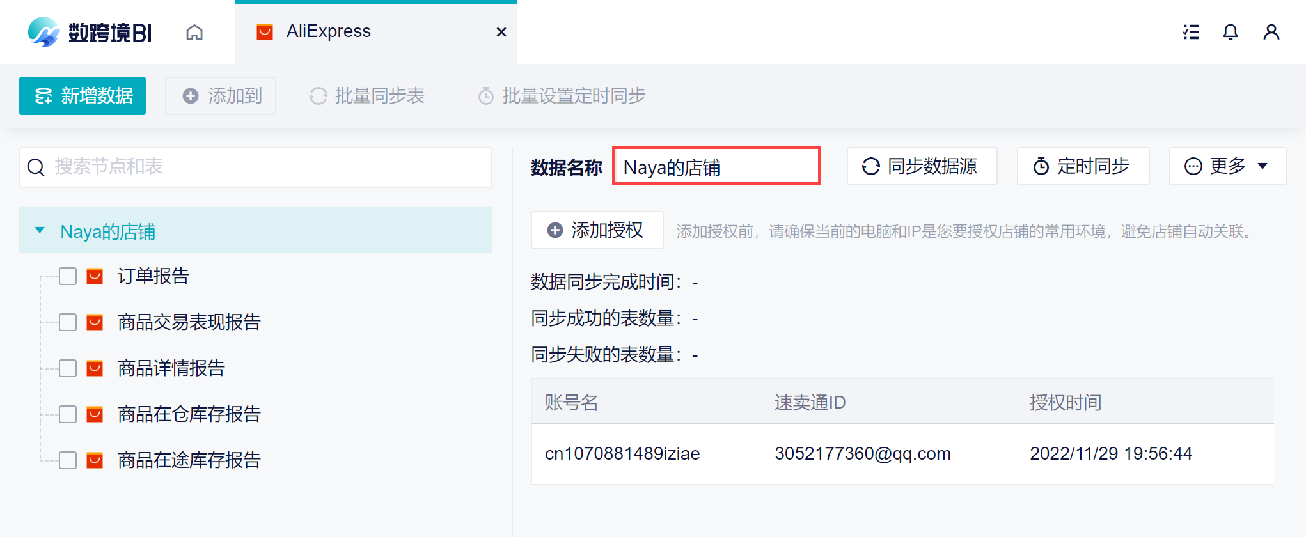Click the 数跨境BI logo
Viewport: 1306px width, 537px height.
click(x=90, y=32)
